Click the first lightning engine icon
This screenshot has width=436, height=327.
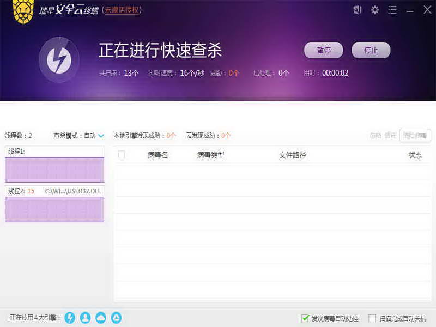point(70,318)
